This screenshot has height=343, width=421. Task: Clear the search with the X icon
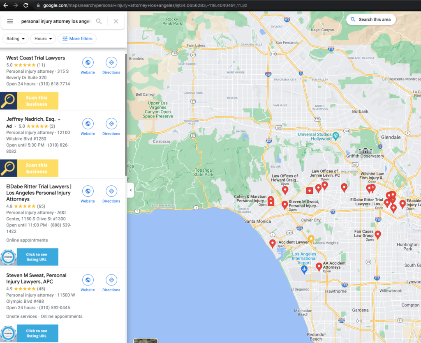116,21
